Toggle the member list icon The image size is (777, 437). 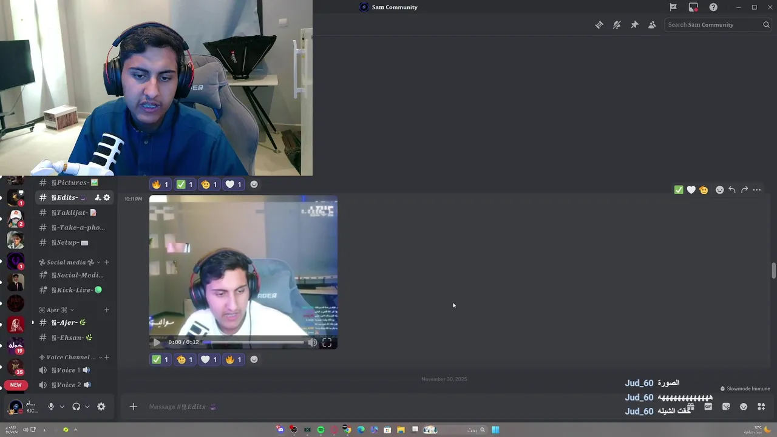coord(652,25)
